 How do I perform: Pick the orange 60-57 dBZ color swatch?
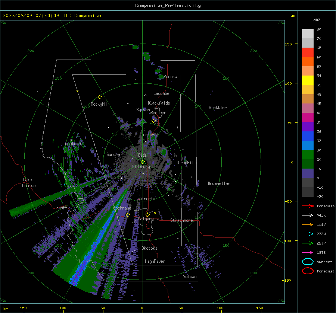(x=308, y=62)
